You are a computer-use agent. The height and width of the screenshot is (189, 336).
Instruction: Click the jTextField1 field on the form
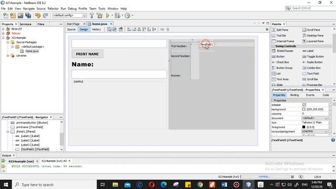coord(206,44)
